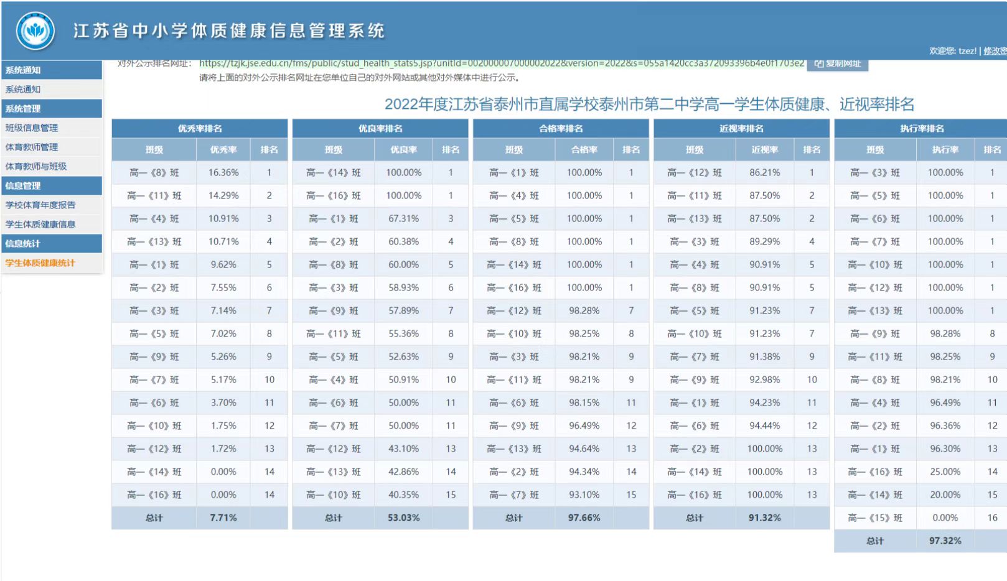Image resolution: width=1007 pixels, height=581 pixels.
Task: Click the 修改密码 link in header
Action: point(995,51)
